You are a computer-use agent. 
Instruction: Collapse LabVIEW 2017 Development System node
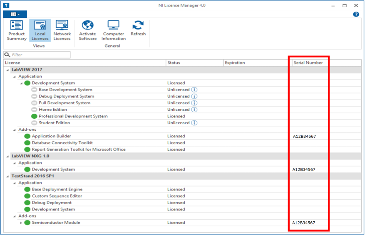[21, 83]
